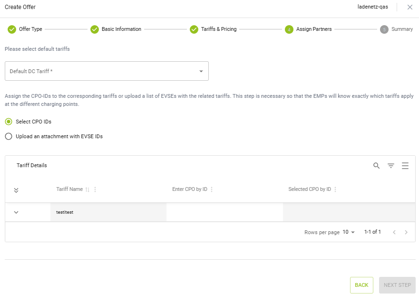Screen dimensions: 419x303
Task: Change the rows per page dropdown
Action: [x=349, y=232]
